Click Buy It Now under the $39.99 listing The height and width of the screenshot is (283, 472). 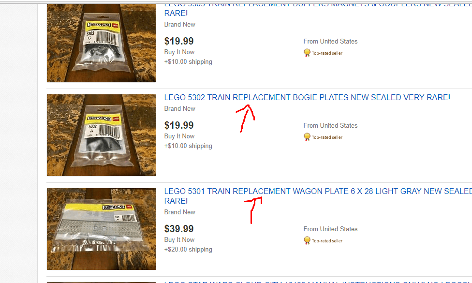coord(179,240)
